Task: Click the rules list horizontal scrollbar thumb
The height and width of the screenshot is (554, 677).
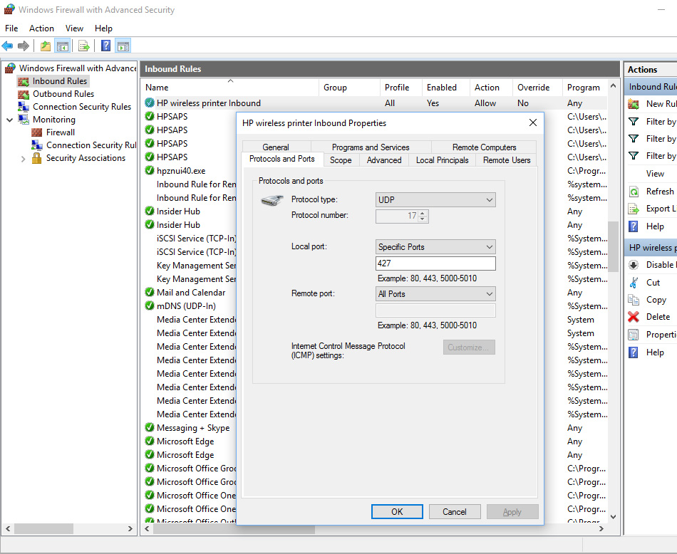Action: coord(234,528)
